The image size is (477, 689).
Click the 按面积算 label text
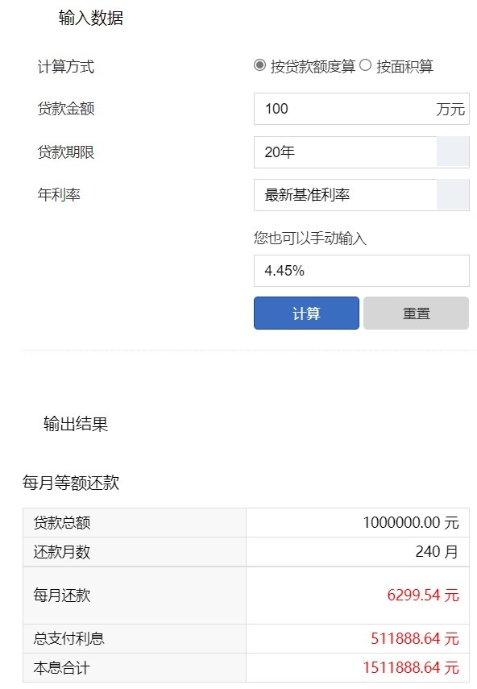(x=404, y=66)
